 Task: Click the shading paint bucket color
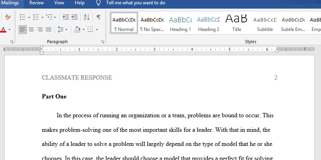pos(77,29)
